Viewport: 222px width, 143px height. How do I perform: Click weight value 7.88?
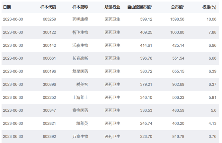click(x=212, y=32)
